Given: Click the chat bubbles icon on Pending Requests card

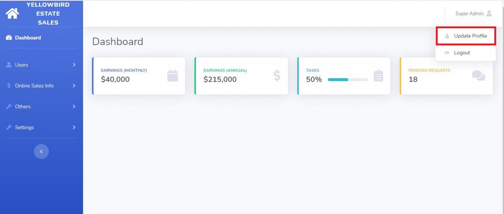Looking at the screenshot, I should tap(479, 76).
